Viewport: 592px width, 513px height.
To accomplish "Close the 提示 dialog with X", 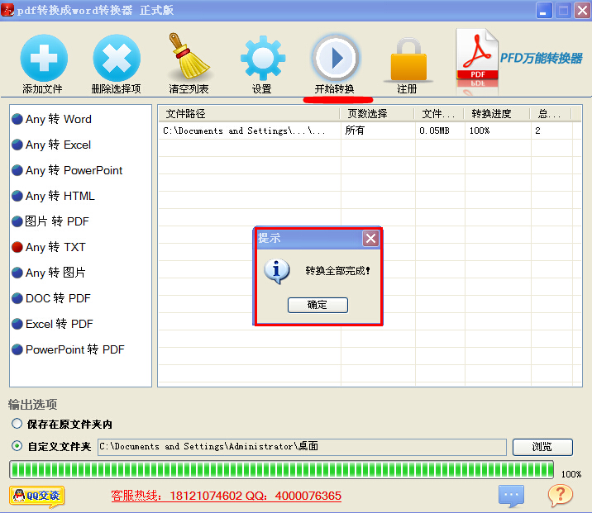I will pyautogui.click(x=370, y=239).
